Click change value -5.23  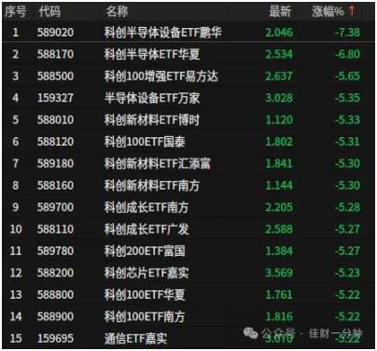347,273
